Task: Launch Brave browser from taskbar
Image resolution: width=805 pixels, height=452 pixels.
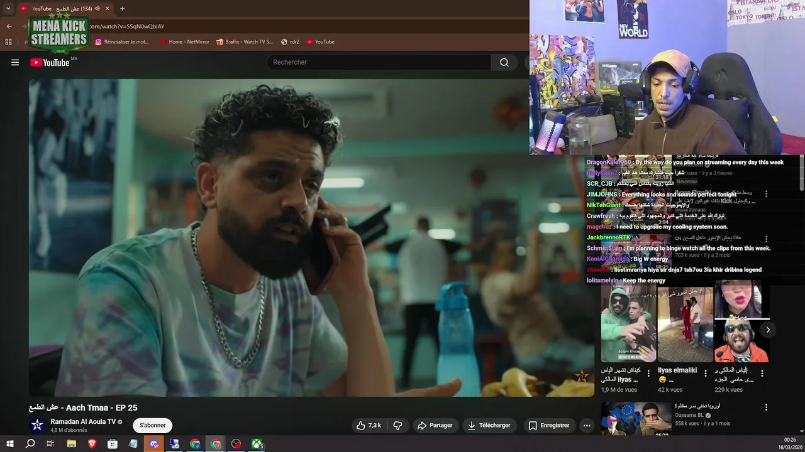Action: (92, 444)
